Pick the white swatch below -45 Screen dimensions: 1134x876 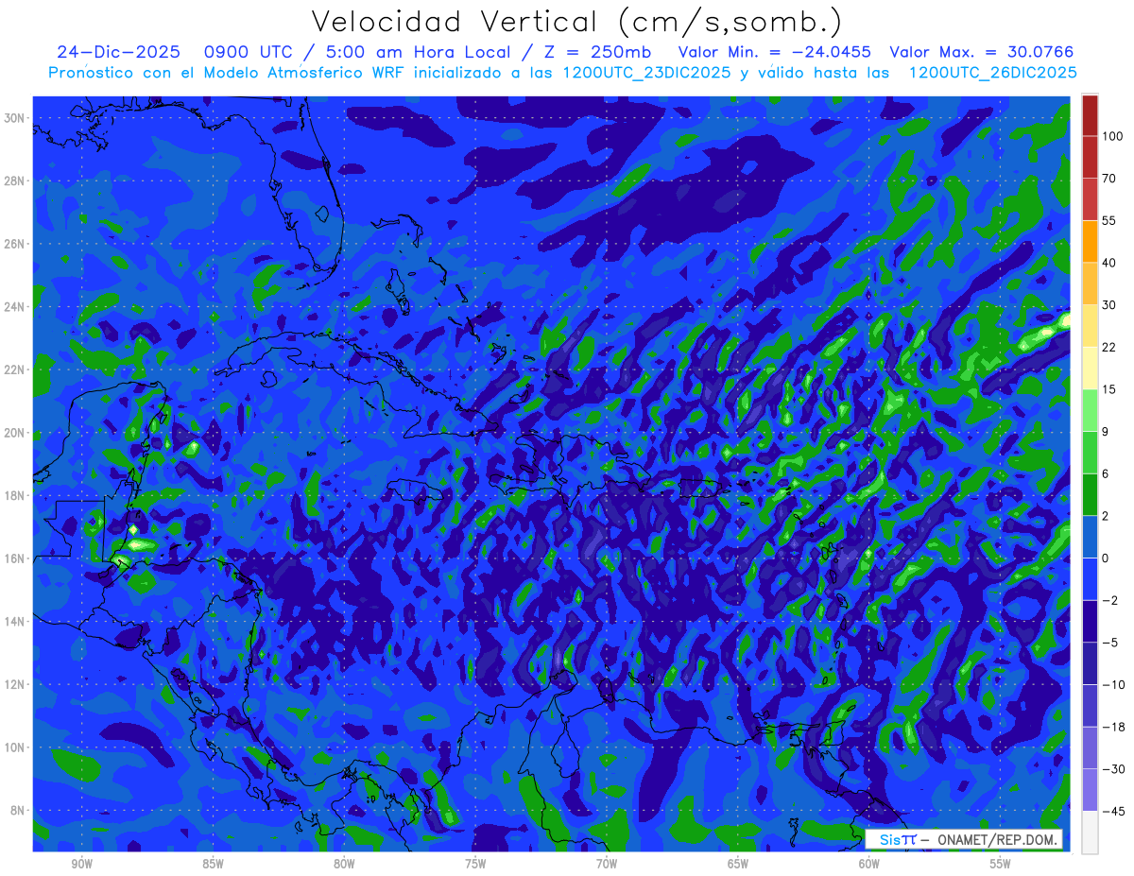click(x=1090, y=833)
